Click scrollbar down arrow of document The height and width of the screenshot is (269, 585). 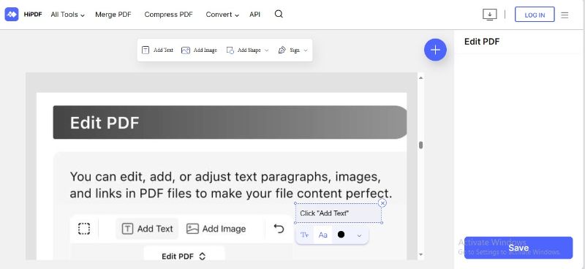(421, 255)
